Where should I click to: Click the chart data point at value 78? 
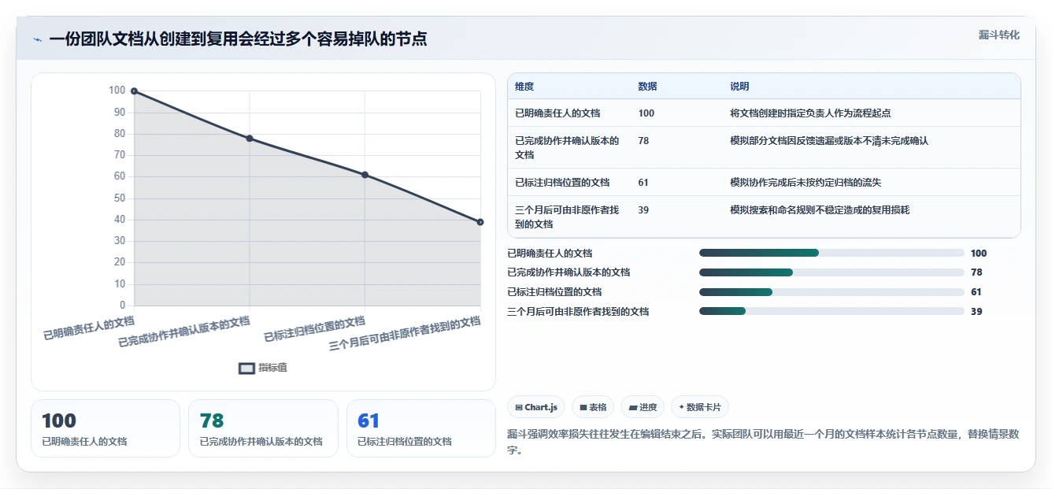(x=250, y=139)
